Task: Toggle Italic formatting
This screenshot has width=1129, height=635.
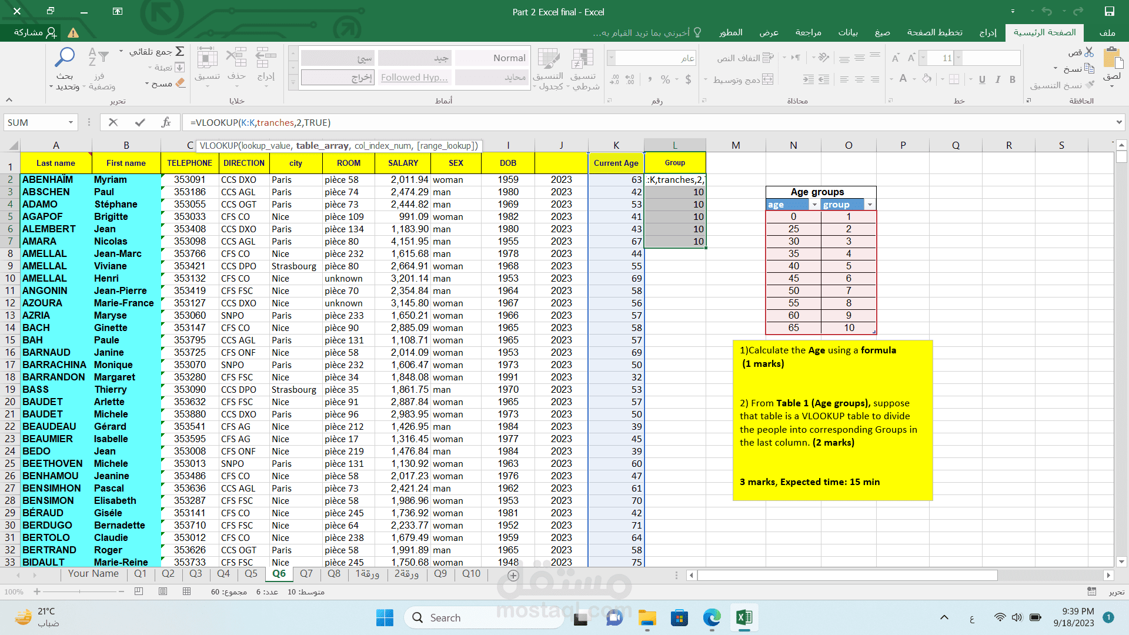Action: [x=997, y=79]
